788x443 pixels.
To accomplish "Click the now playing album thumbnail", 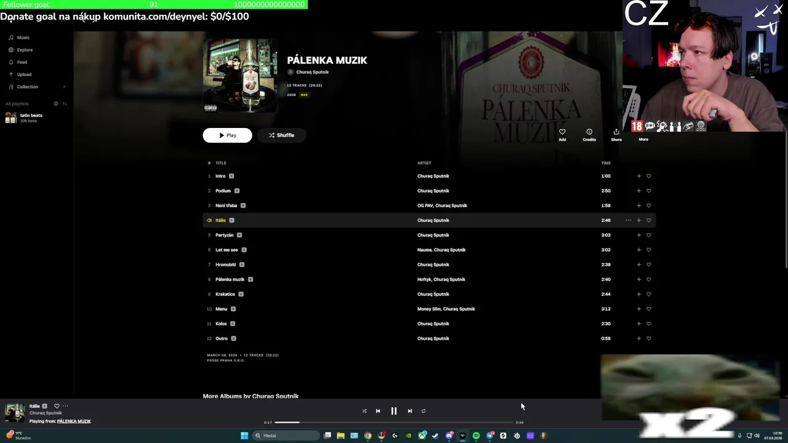I will (15, 413).
